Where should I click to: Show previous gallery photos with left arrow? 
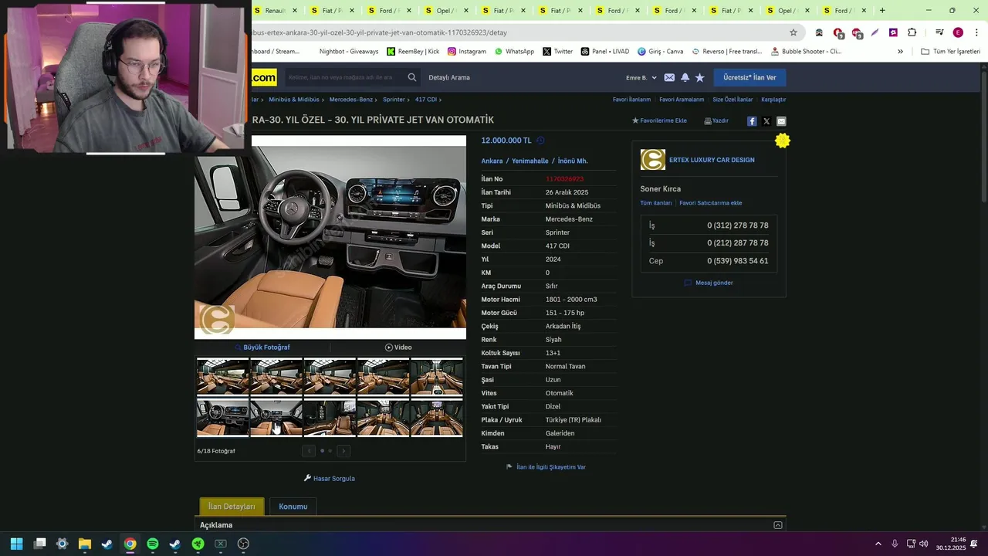309,451
